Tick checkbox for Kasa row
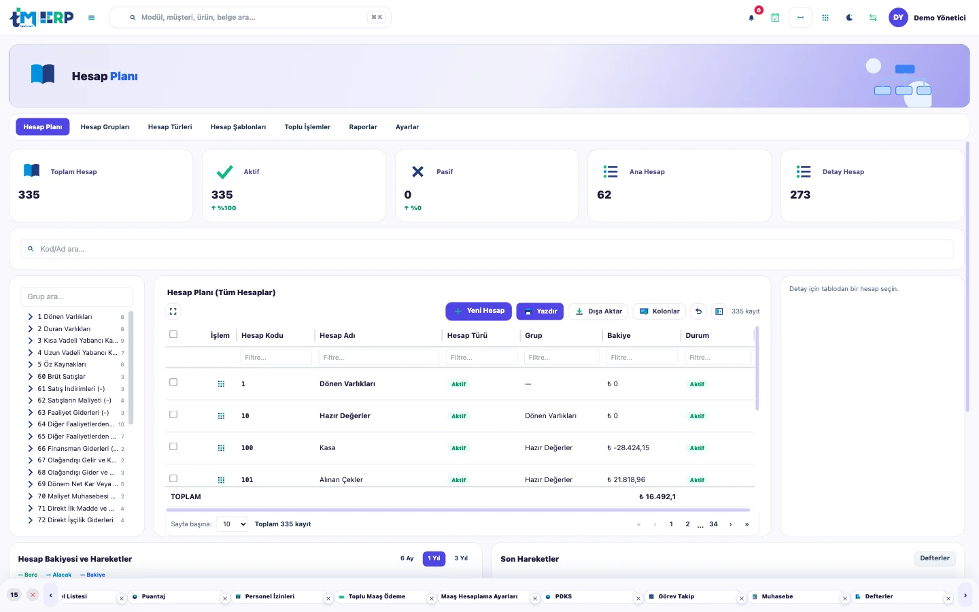This screenshot has width=979, height=612. [173, 446]
